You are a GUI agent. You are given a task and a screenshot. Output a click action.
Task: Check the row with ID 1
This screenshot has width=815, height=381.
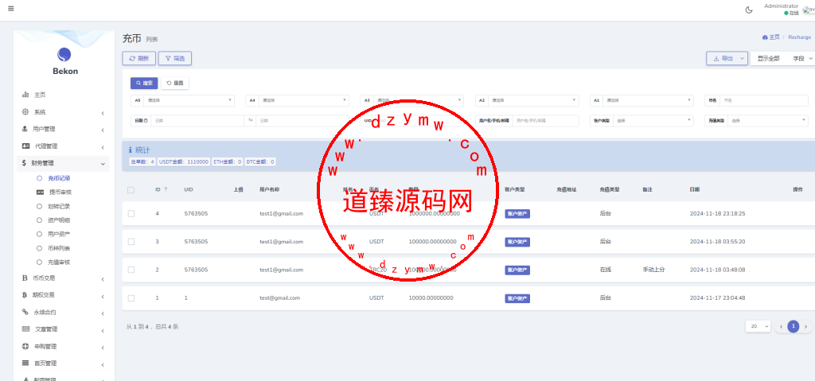tap(131, 297)
